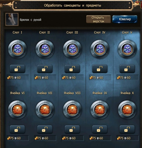
Task: Select the orange rune in Ячейка VI
Action: 17,110
